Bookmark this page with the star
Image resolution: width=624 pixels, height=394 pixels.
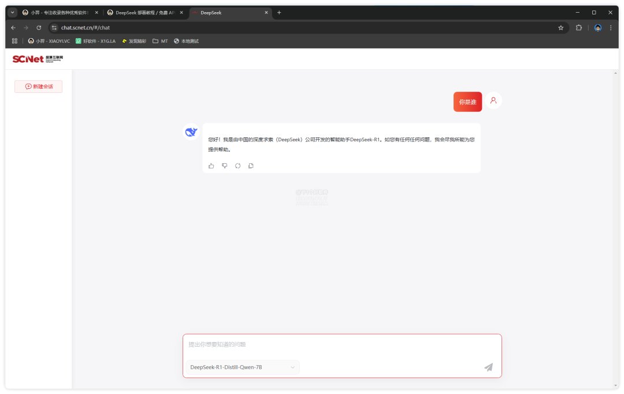pos(560,28)
